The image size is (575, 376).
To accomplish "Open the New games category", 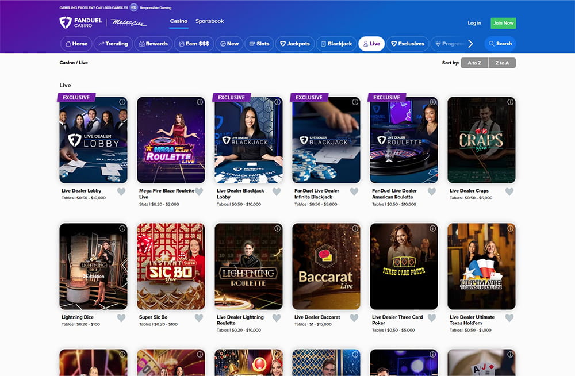I will point(229,44).
